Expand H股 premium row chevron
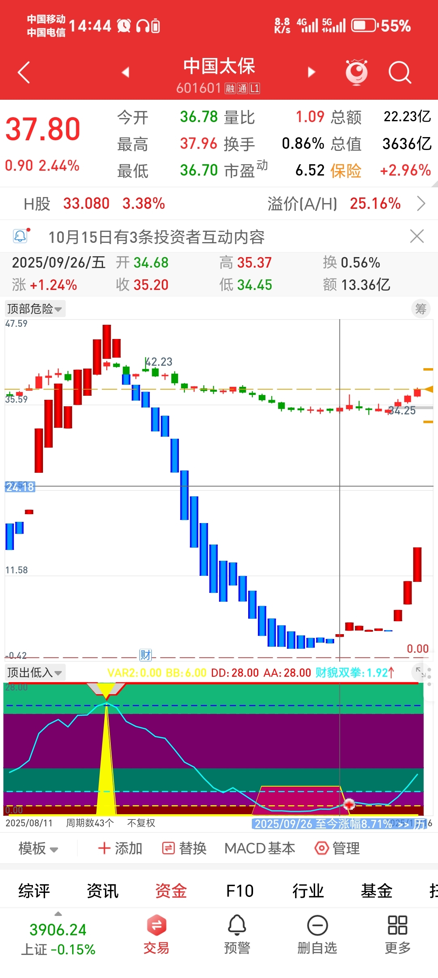The height and width of the screenshot is (978, 438). coord(421,204)
